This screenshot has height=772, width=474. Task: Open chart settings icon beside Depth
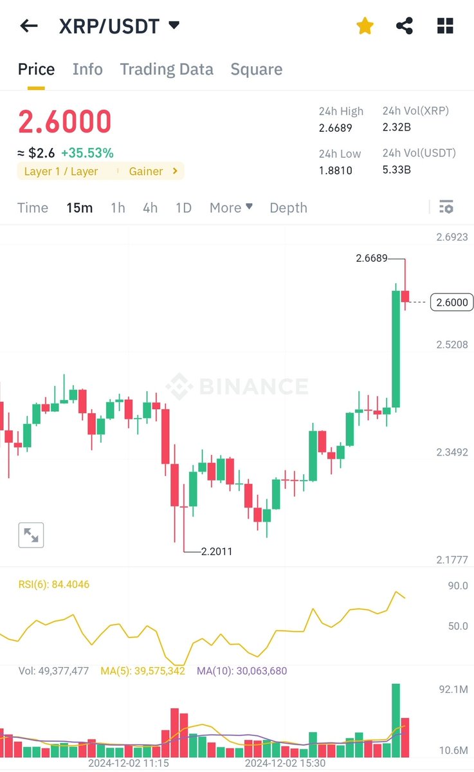[x=446, y=207]
